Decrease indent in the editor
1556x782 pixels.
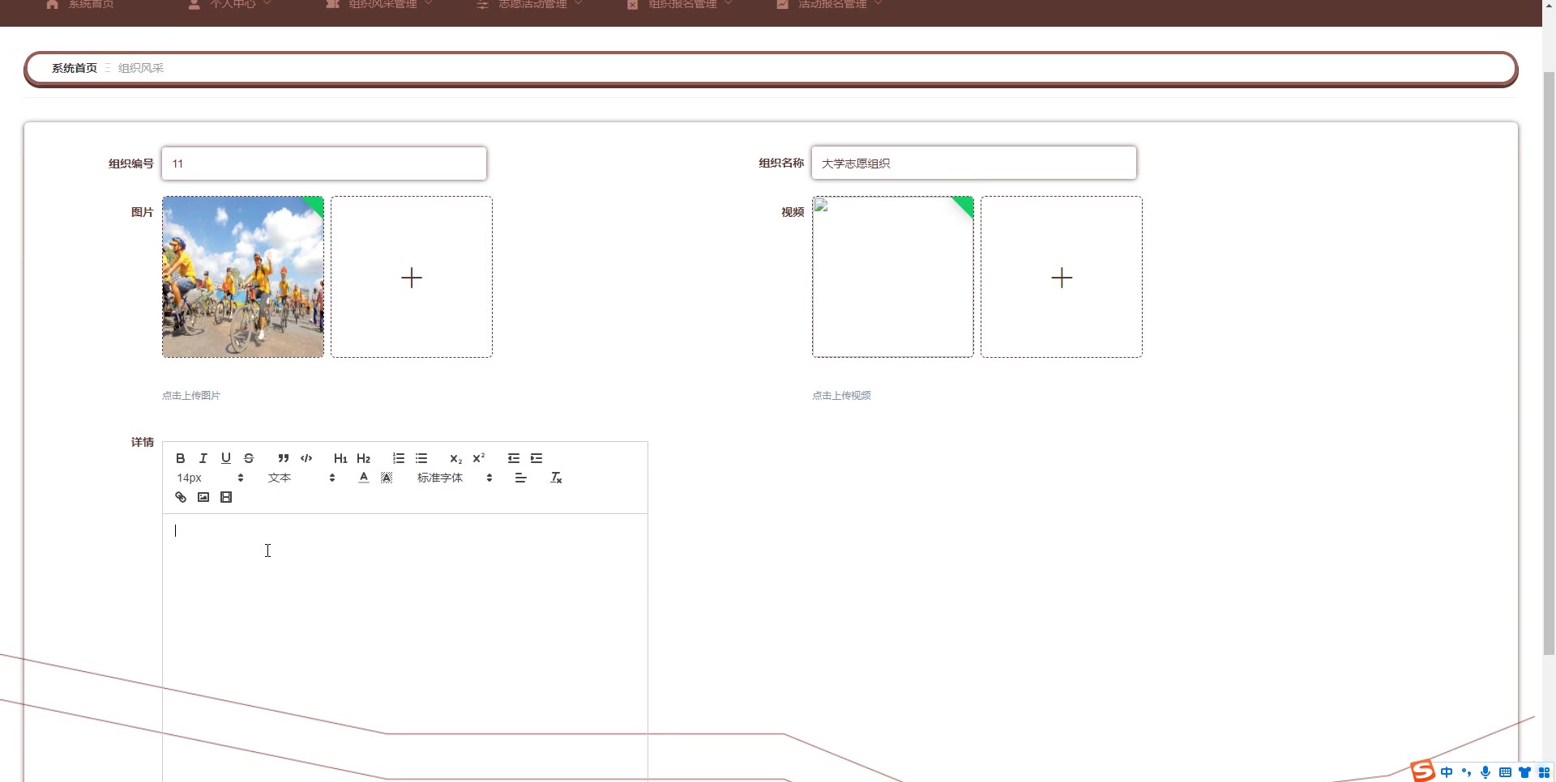tap(514, 458)
